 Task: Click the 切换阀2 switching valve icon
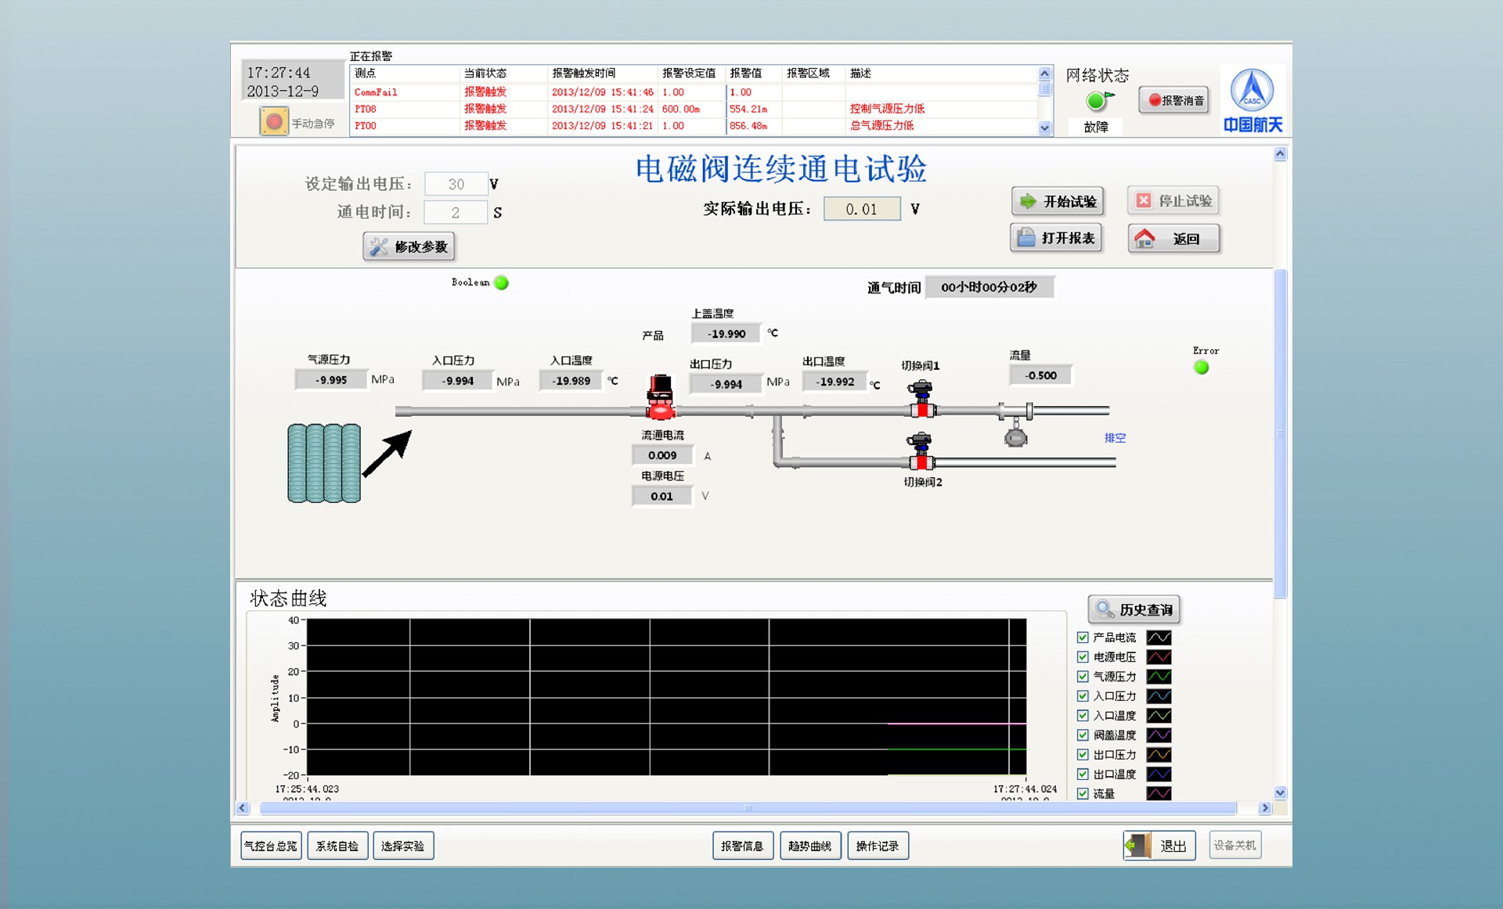click(920, 451)
